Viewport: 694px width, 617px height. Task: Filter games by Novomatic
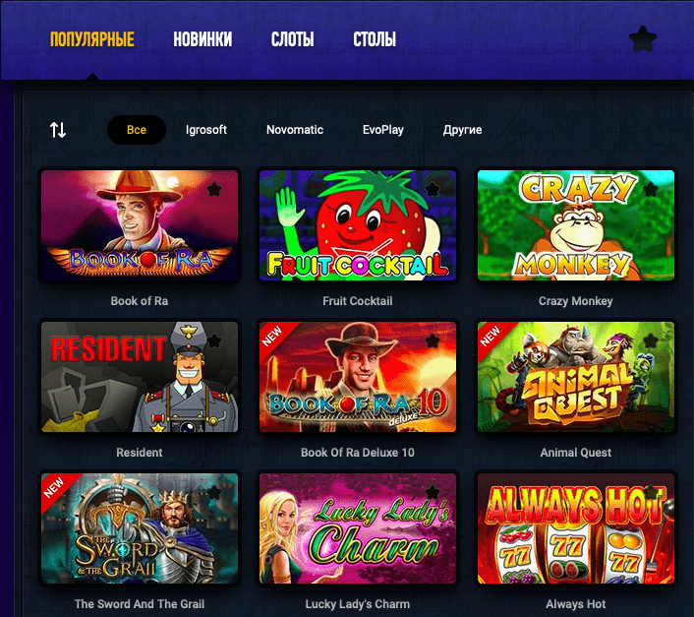[x=295, y=130]
